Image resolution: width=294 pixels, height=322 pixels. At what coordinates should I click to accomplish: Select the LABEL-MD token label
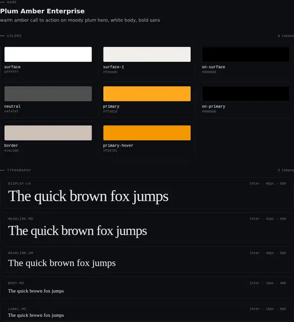17,309
